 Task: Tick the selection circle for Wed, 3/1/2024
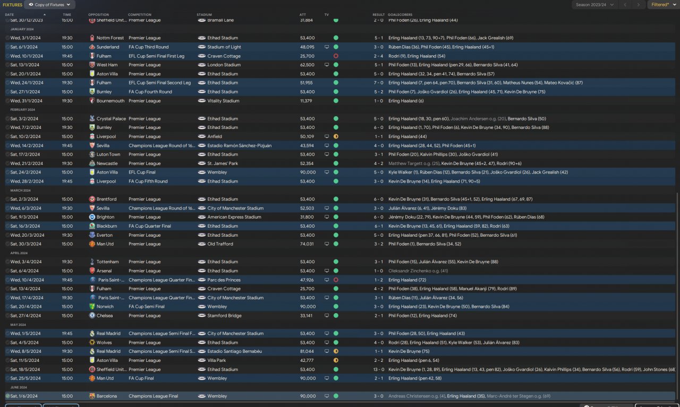[x=7, y=38]
